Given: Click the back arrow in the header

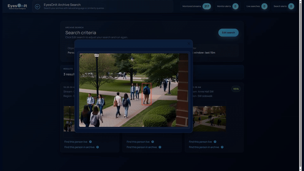Looking at the screenshot, I should [37, 6].
